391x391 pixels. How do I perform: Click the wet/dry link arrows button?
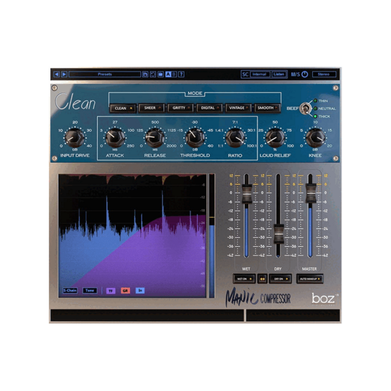263,279
